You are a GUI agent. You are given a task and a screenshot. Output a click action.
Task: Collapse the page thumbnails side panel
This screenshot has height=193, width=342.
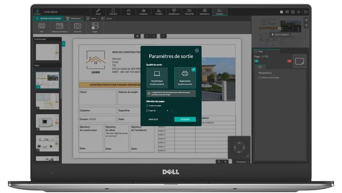(x=64, y=44)
